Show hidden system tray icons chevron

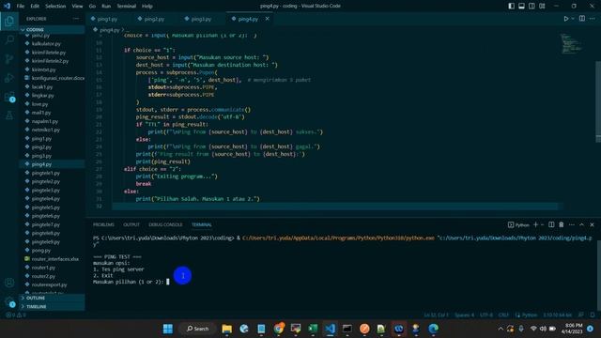[x=501, y=329]
